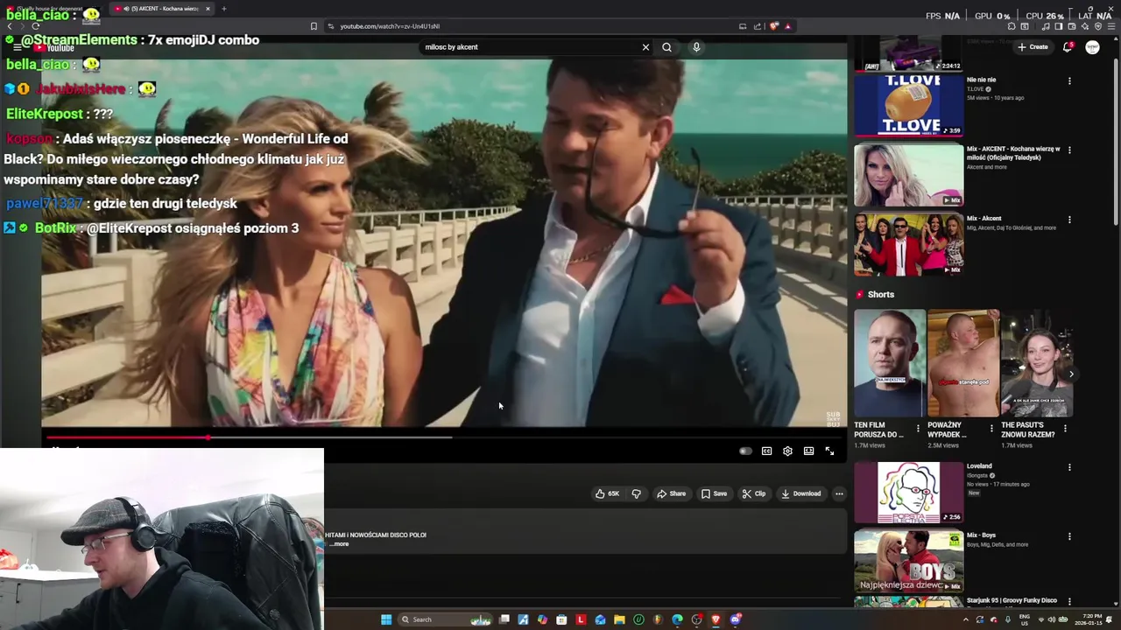
Task: Open options menu for Loveland video
Action: coord(1069,468)
